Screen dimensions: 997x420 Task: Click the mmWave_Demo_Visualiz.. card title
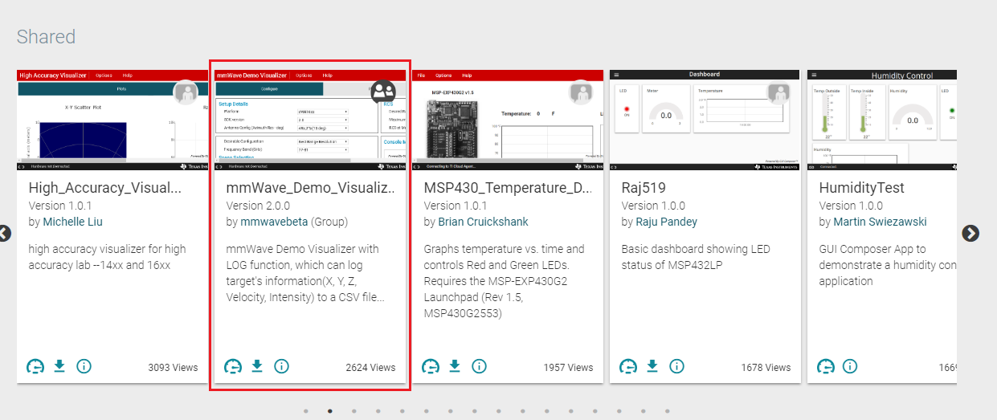click(311, 188)
